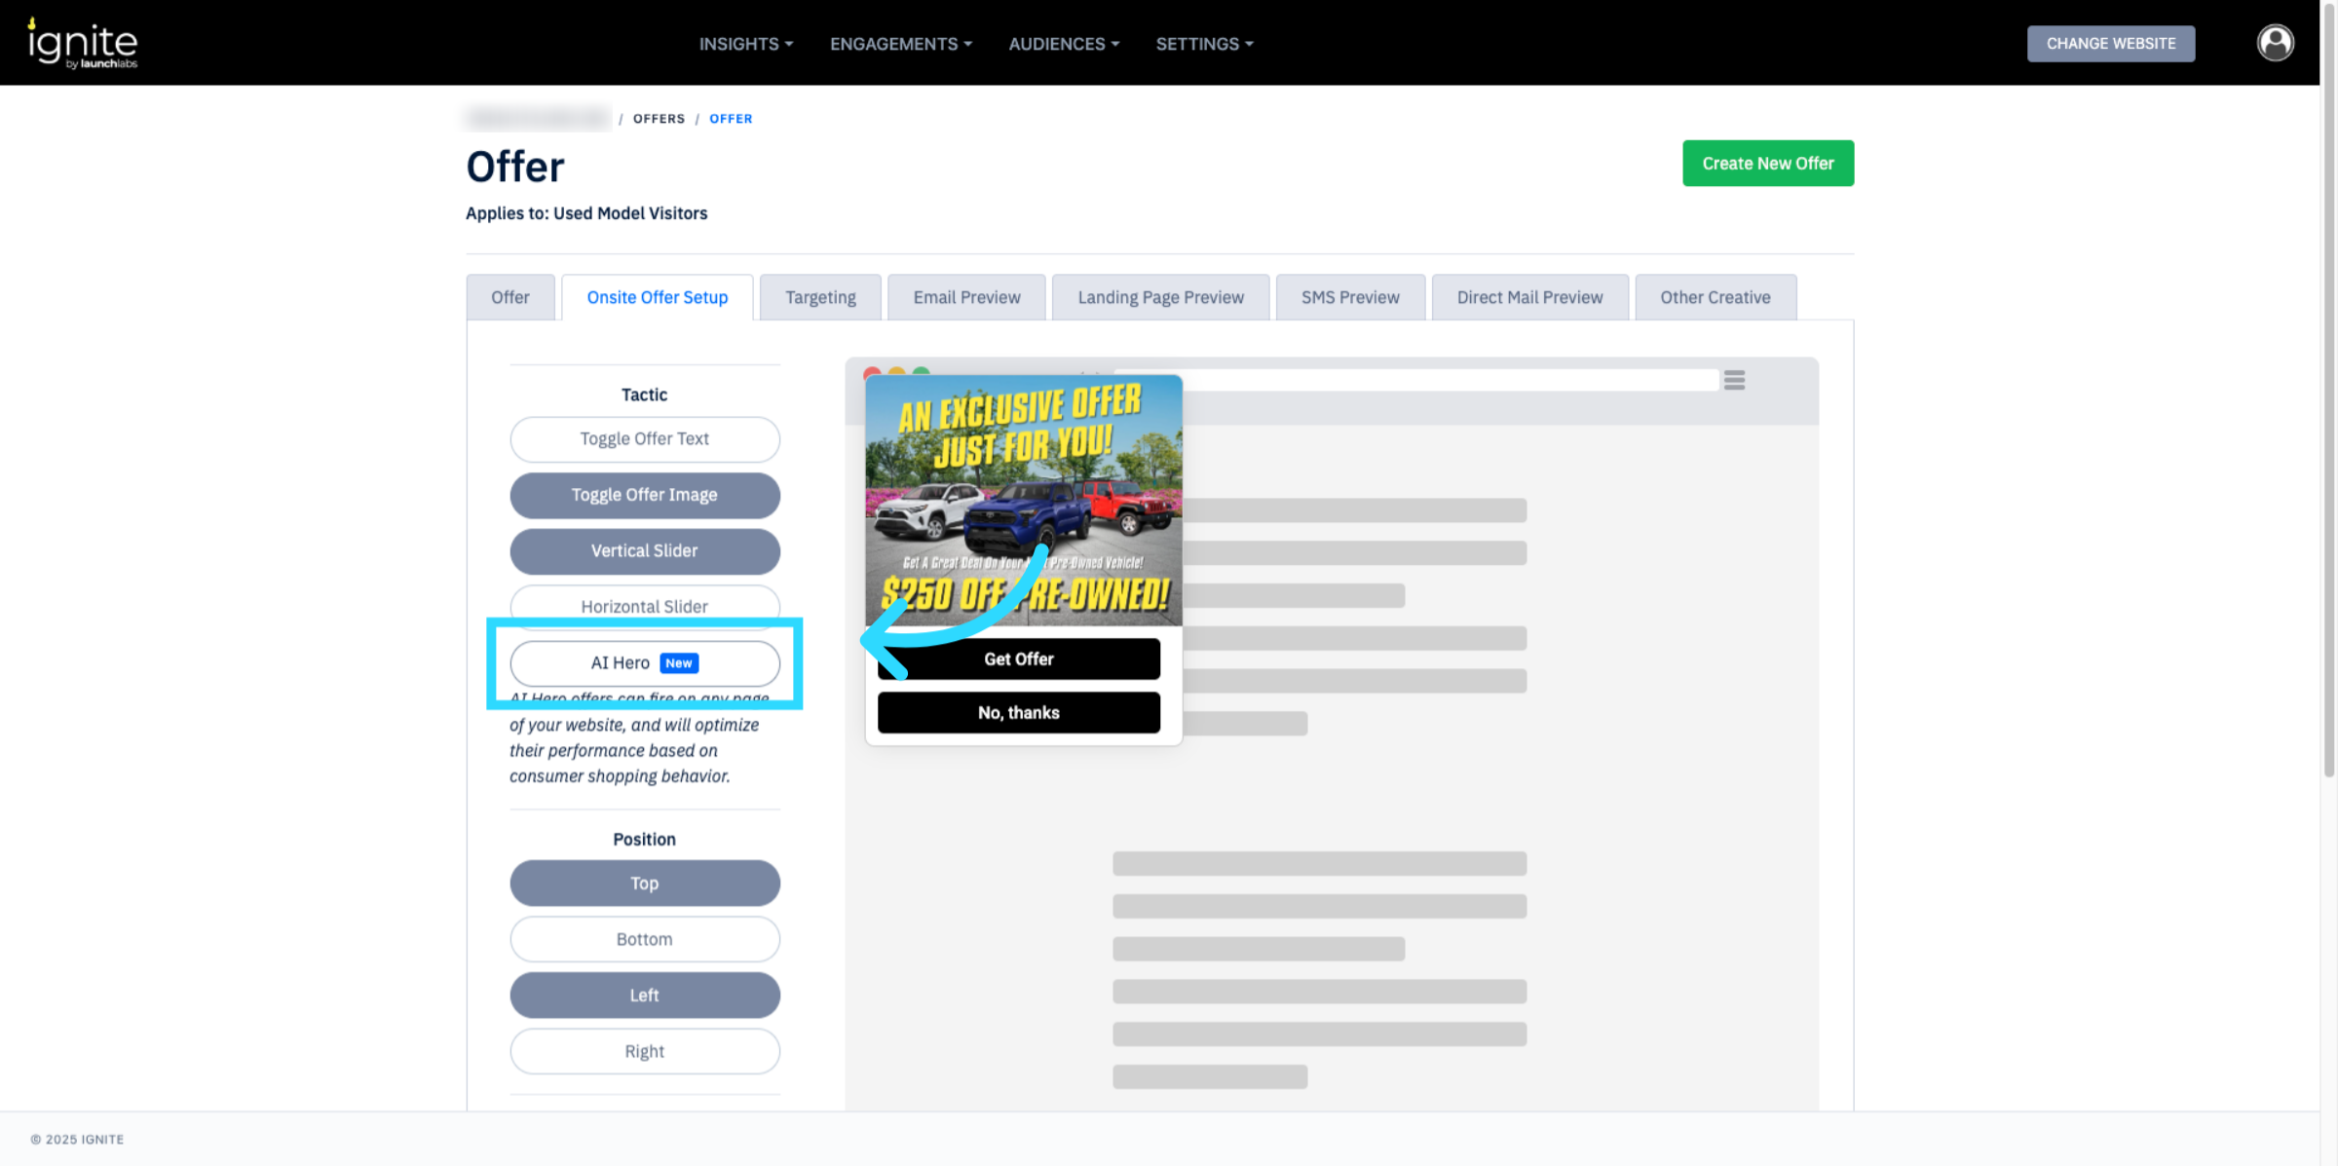The image size is (2338, 1166).
Task: Click the hamburger menu icon in preview
Action: coord(1734,380)
